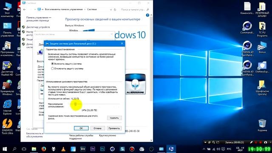Open the 'Bonus' desktop folder
The image size is (272, 153).
(x=262, y=47)
